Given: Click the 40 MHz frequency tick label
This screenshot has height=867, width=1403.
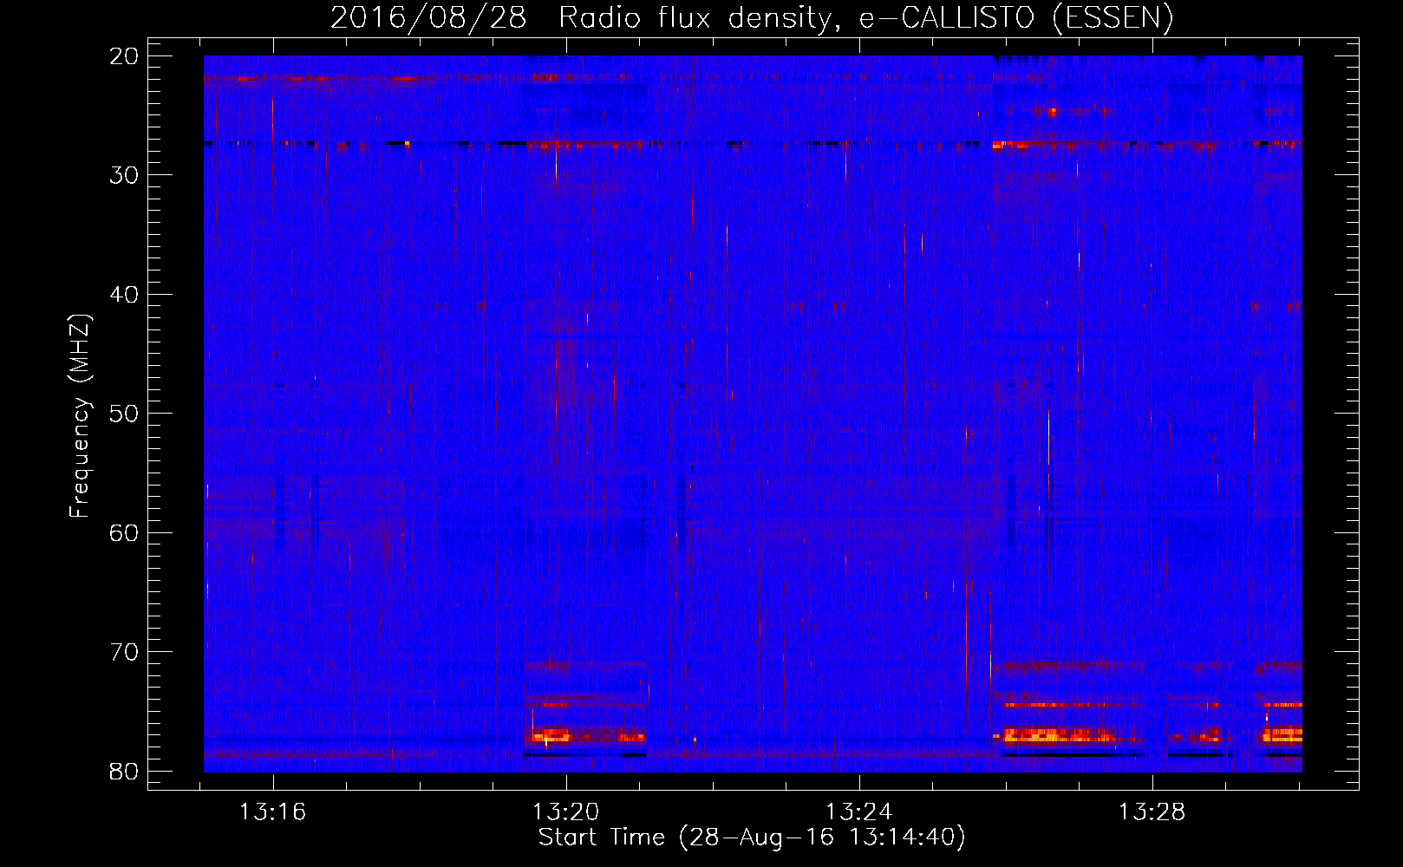Looking at the screenshot, I should point(124,295).
